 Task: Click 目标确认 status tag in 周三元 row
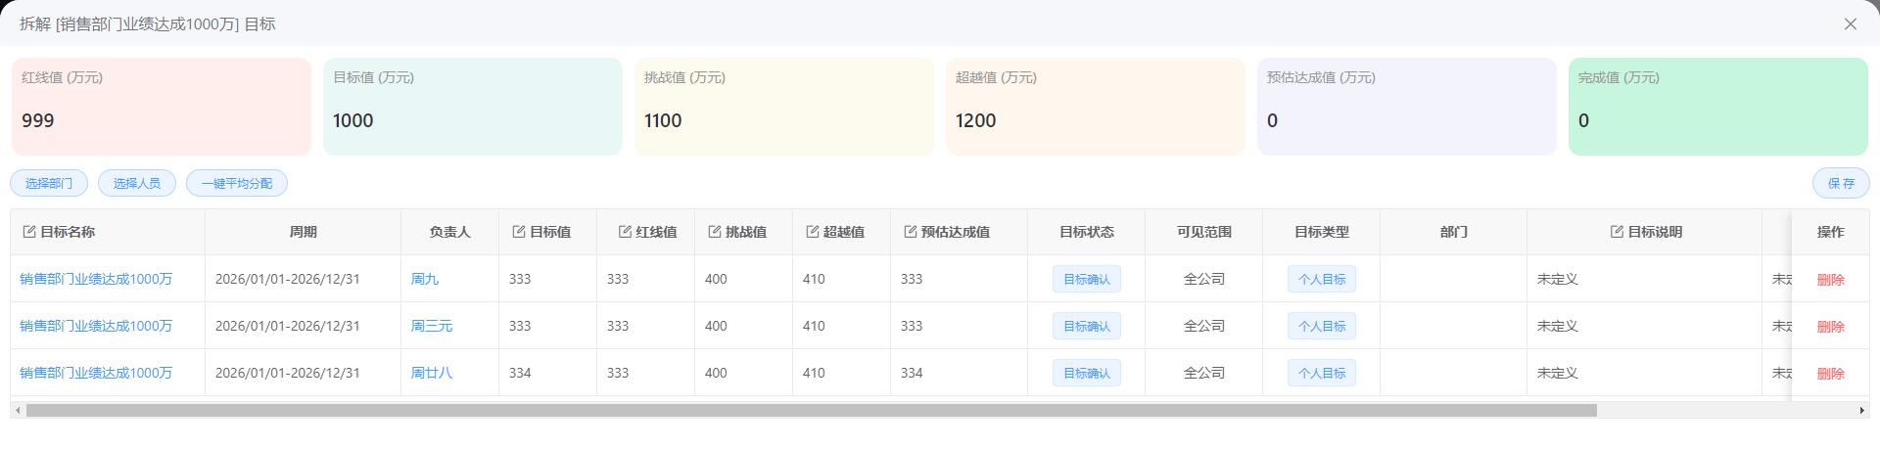1086,326
